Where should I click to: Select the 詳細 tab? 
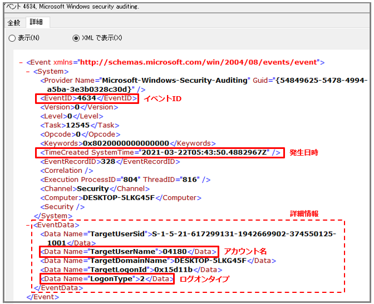[37, 22]
